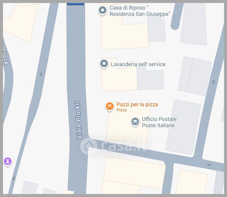Select the purple castle landmark pin
Screen dimensions: 227x197
(8, 162)
